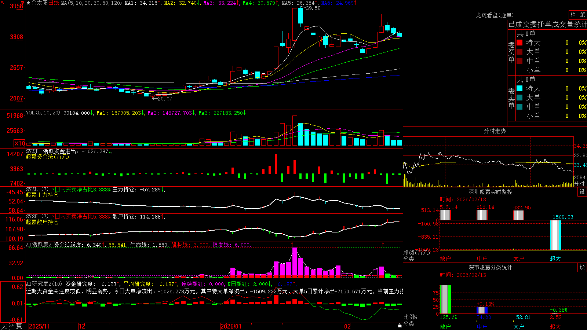587x330 pixels.
Task: Click the AI研究度2(10) indicator label
Action: (x=44, y=284)
